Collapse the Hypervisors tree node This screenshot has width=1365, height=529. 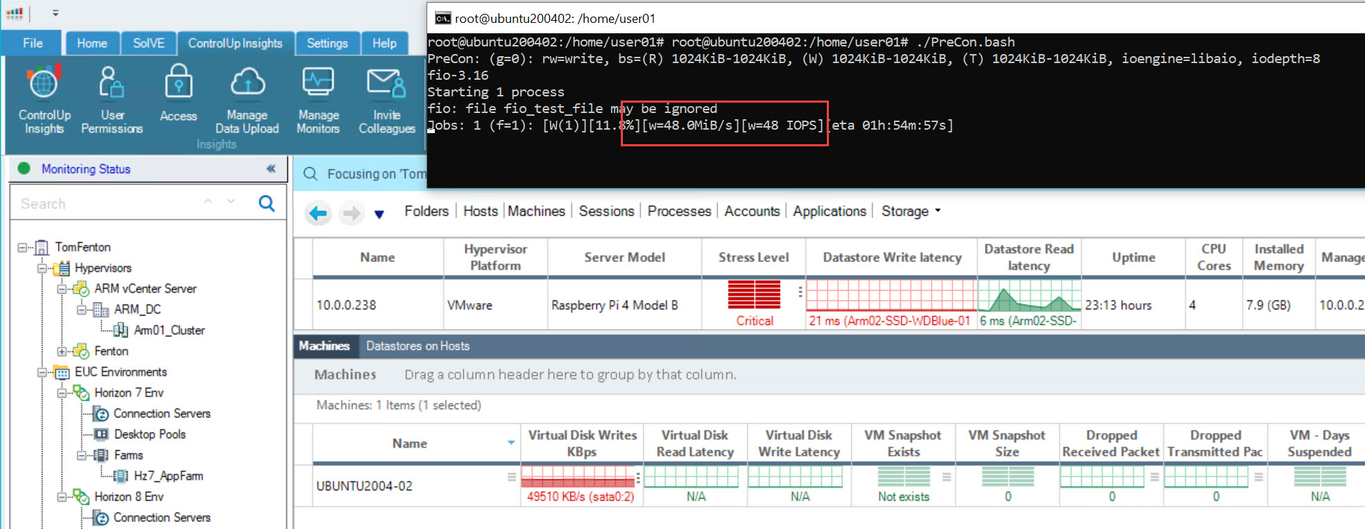[x=42, y=268]
